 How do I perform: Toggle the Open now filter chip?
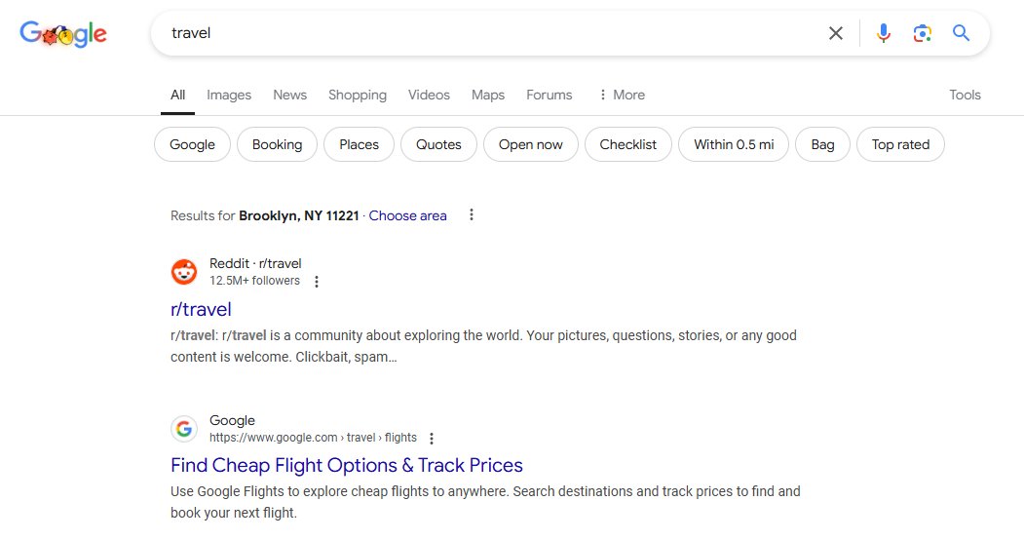(x=530, y=144)
